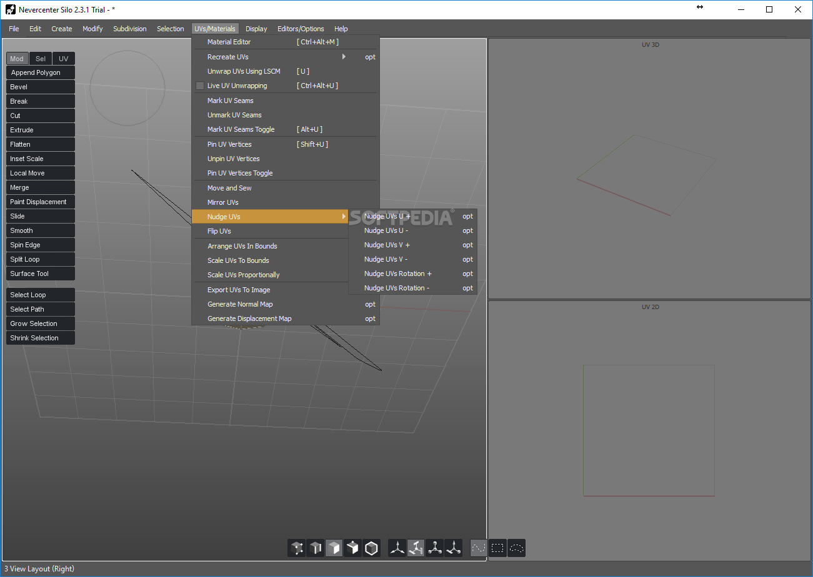This screenshot has width=813, height=577.
Task: Click the Bevel tool button
Action: pos(41,87)
